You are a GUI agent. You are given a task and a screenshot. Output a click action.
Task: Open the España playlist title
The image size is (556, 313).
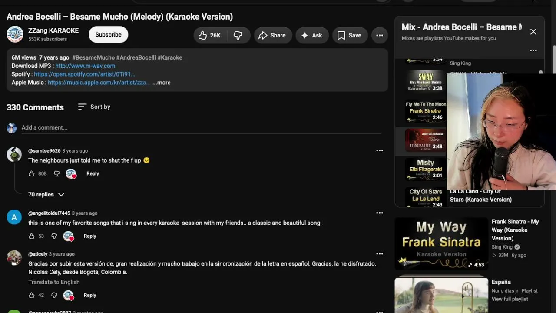[x=501, y=282]
